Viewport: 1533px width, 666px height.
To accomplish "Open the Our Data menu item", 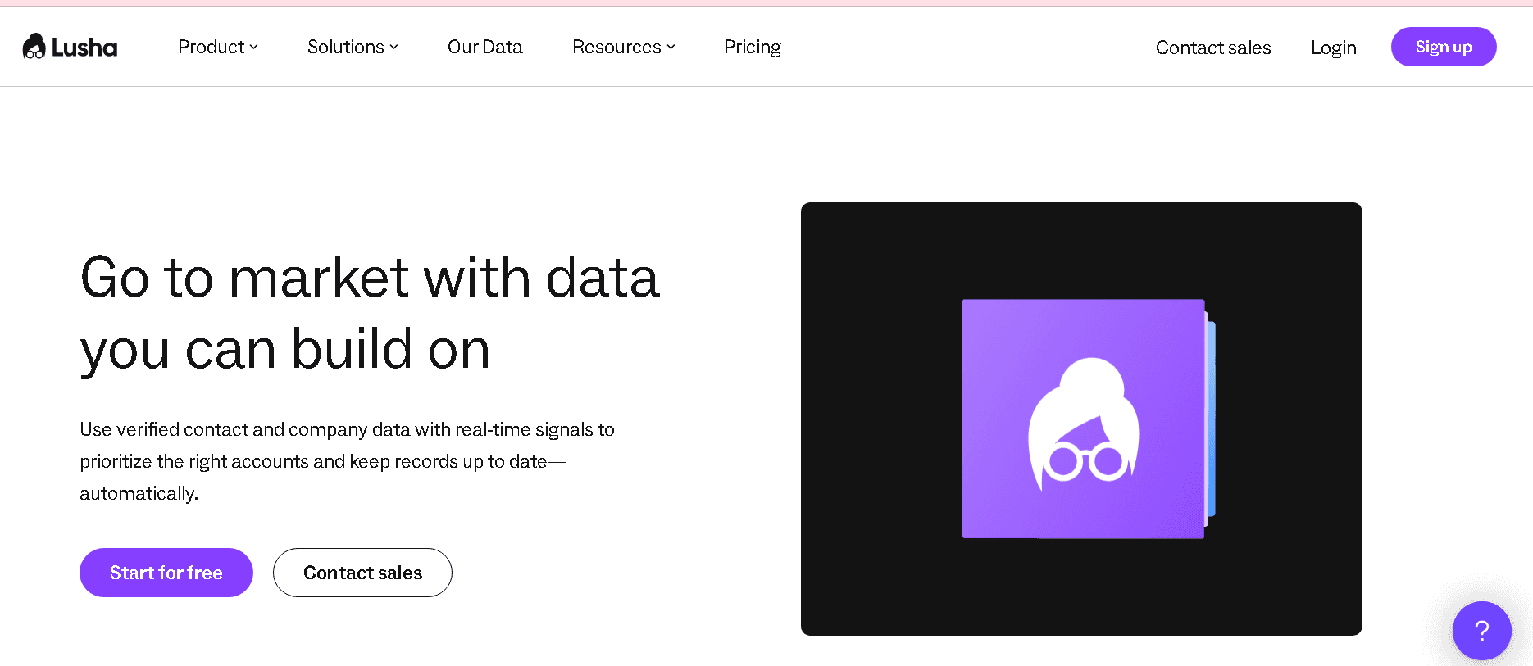I will [485, 48].
